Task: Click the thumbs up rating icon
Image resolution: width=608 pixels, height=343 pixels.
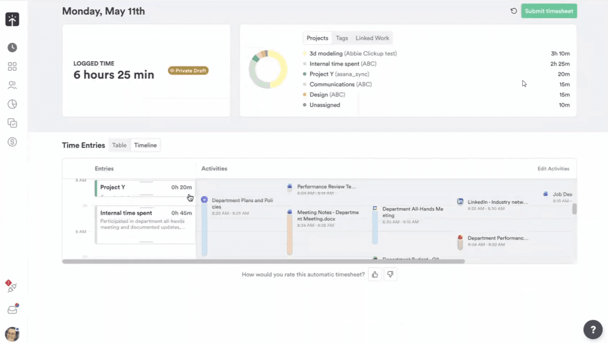Action: point(375,275)
